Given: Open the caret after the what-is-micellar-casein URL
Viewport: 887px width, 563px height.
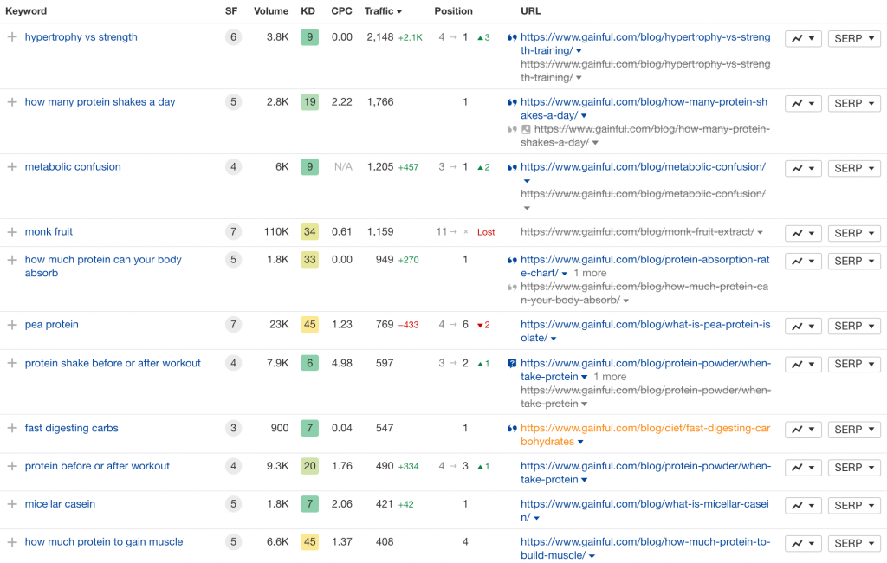Looking at the screenshot, I should tap(536, 518).
